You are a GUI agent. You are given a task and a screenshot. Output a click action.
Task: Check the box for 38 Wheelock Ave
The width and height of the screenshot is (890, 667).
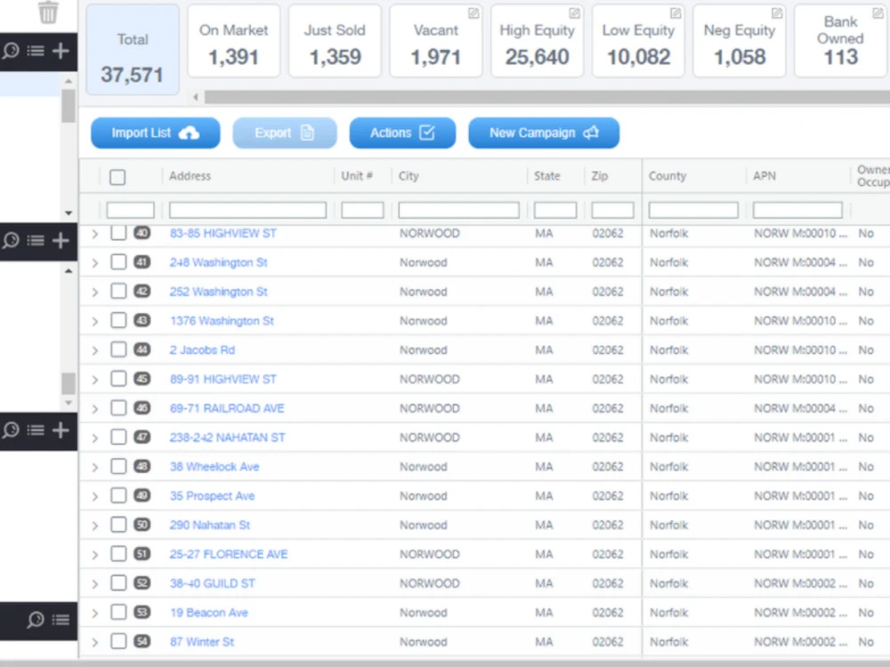(x=118, y=466)
